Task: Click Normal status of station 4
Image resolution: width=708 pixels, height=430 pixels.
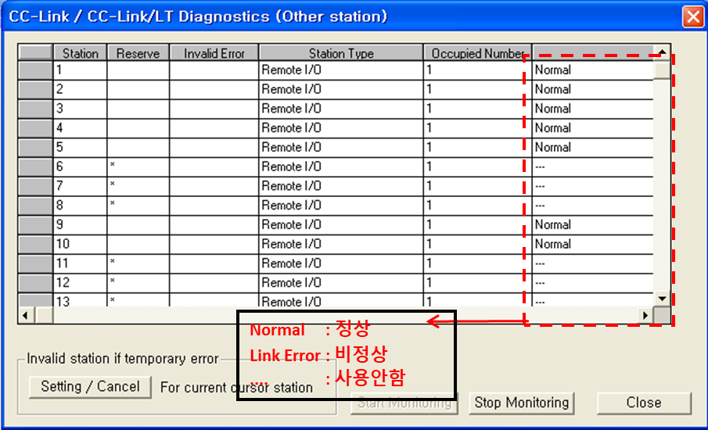Action: (552, 128)
